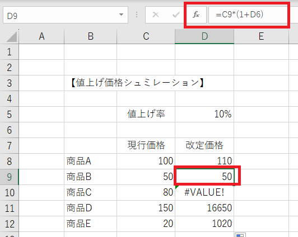This screenshot has height=237, width=298.
Task: Select column D header
Action: tap(204, 36)
